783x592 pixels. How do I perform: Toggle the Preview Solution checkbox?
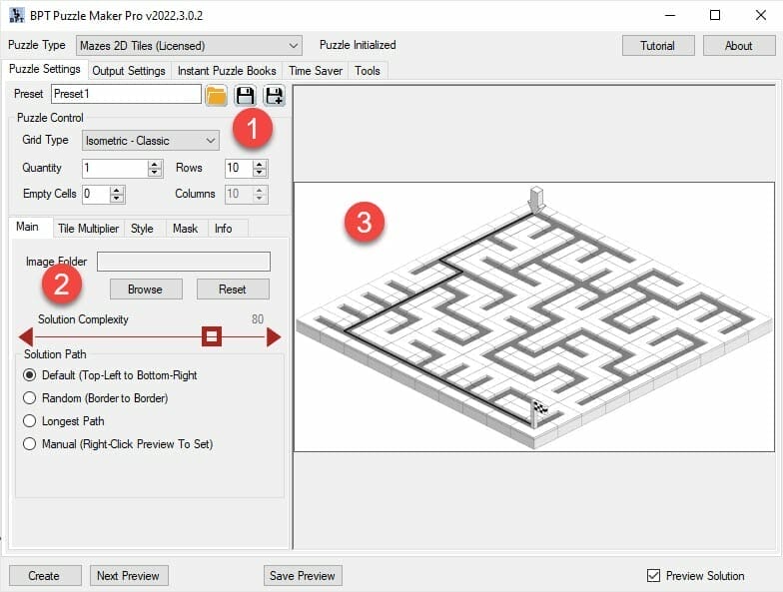point(654,576)
